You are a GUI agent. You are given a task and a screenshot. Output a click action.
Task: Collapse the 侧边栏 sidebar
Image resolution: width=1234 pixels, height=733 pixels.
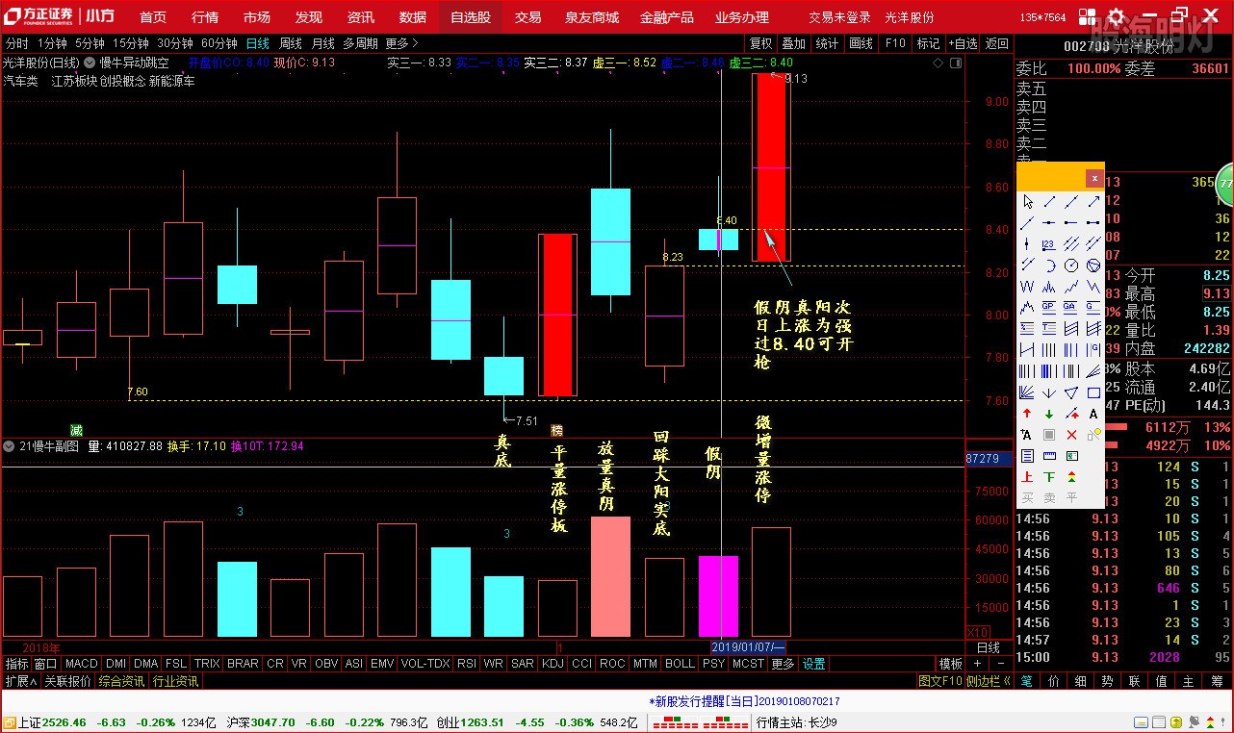[989, 681]
